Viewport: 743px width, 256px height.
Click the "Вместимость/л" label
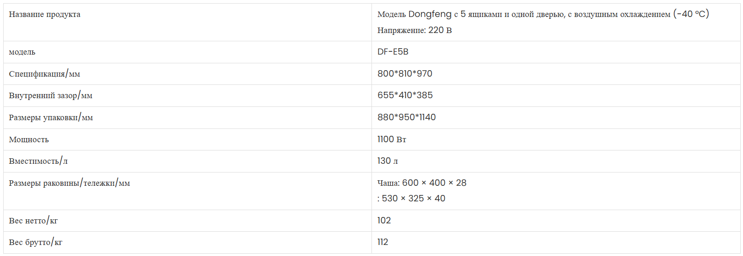point(39,161)
